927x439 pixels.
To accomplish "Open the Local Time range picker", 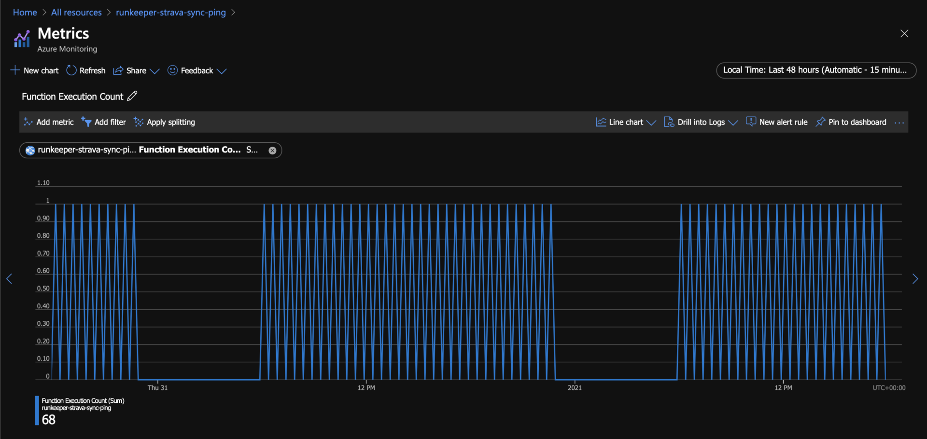I will 815,70.
